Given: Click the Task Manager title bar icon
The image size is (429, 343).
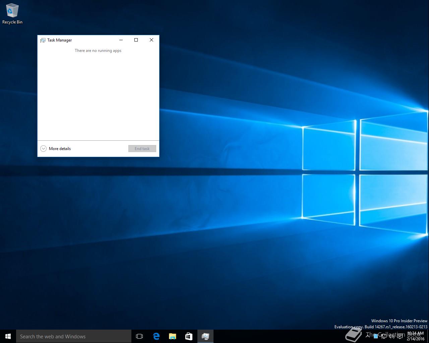Looking at the screenshot, I should (43, 40).
